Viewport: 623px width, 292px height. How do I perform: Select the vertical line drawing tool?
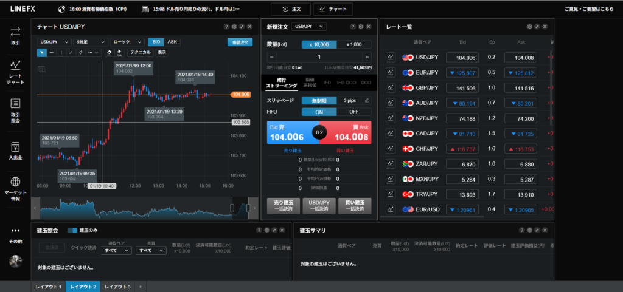pyautogui.click(x=61, y=52)
